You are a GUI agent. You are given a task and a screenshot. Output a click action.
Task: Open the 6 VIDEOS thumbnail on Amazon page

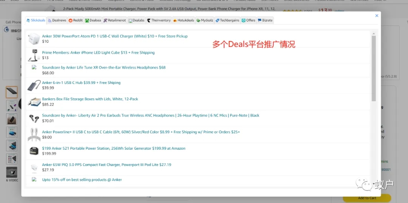[x=12, y=172]
